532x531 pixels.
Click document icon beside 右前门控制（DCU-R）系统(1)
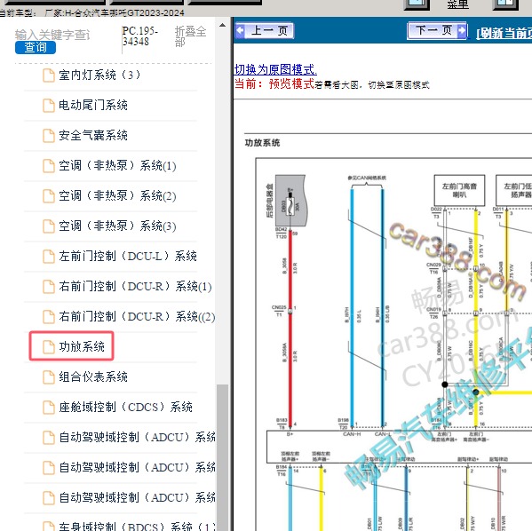(49, 287)
